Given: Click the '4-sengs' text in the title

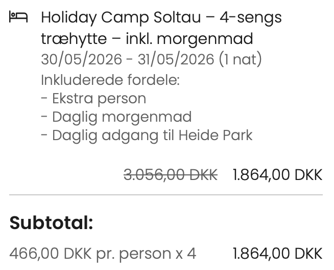Looking at the screenshot, I should pos(251,18).
